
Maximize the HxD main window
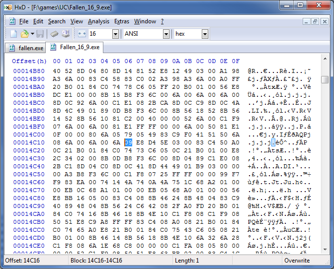[x=300, y=5]
